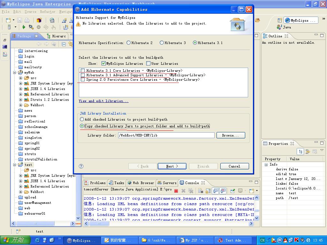Switch to the Servers tab
327x245 pixels.
(x=167, y=183)
